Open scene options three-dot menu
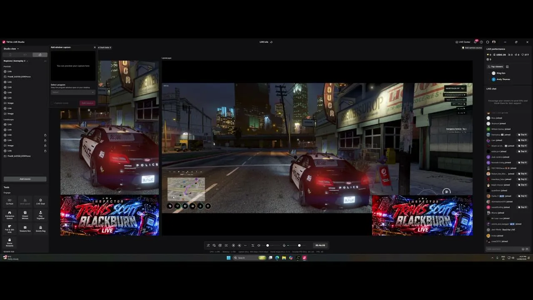Viewport: 533px width, 300px height. [45, 61]
